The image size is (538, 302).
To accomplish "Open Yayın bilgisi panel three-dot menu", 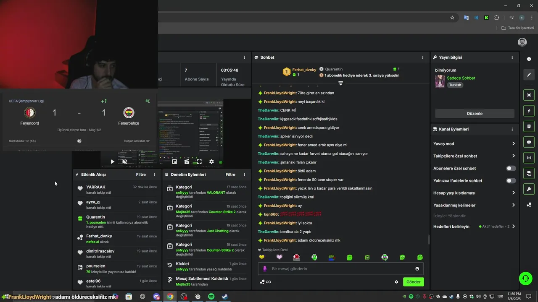I will click(512, 57).
